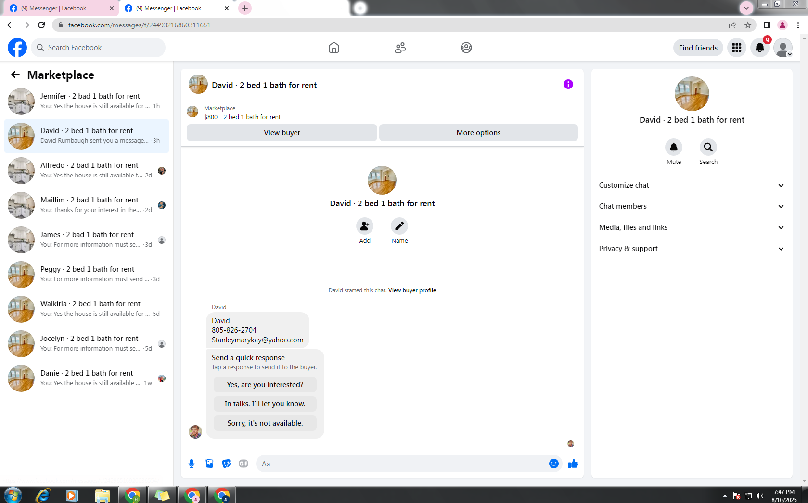This screenshot has height=503, width=808.
Task: Record a voice clip with microphone
Action: click(192, 464)
